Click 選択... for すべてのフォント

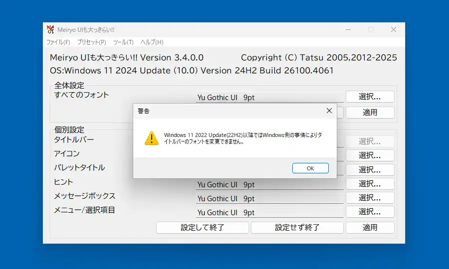point(370,97)
